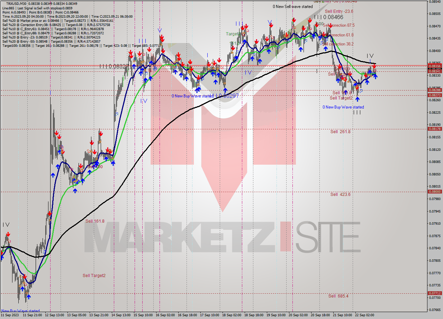This screenshot has height=319, width=443.
Task: Click the '13 Sep 05:00' time axis label
Action: click(77, 316)
